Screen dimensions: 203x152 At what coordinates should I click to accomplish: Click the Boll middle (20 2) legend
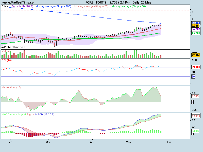pos(22,6)
